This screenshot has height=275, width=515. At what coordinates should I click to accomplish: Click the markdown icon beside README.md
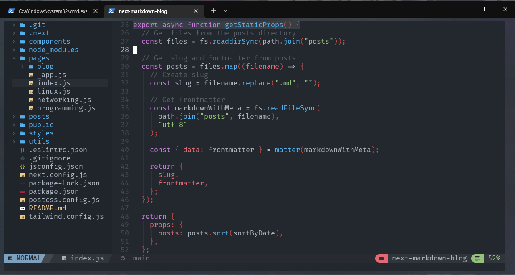pos(23,208)
